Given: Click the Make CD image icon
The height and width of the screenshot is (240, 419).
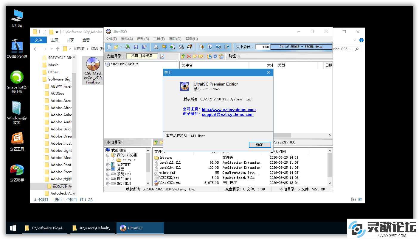Looking at the screenshot, I should 156,47.
